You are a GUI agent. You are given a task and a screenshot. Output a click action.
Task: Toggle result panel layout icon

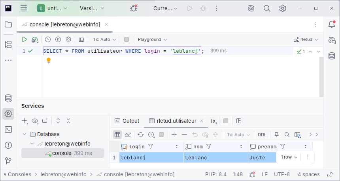click(x=239, y=121)
